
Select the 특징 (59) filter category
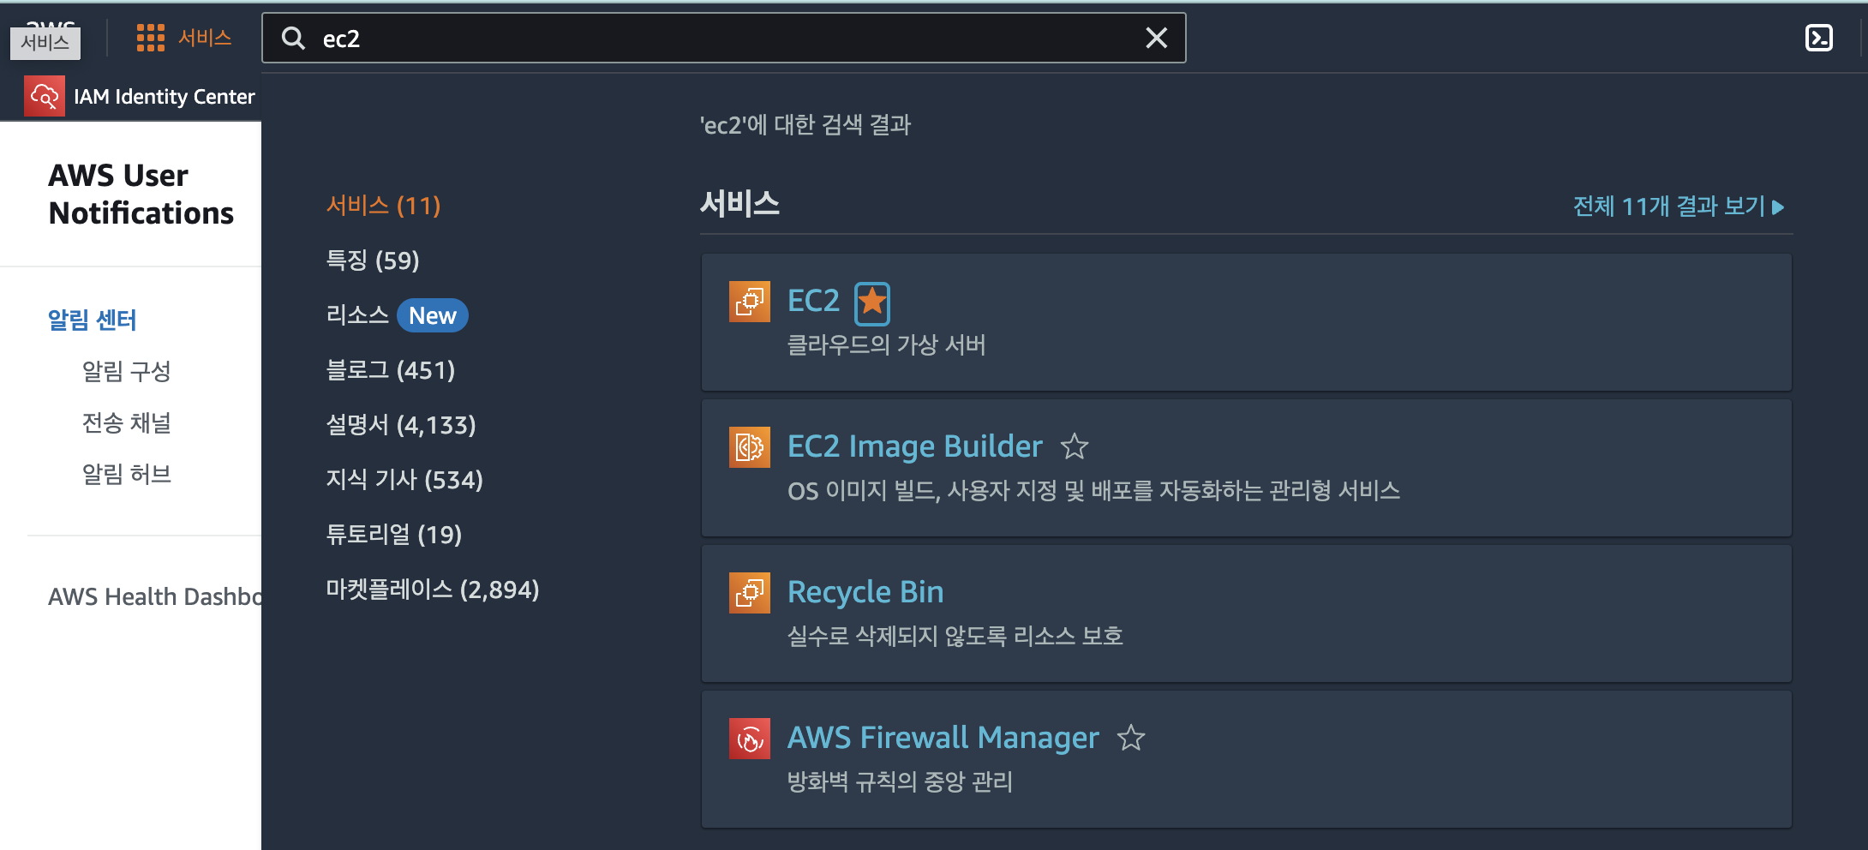(x=373, y=260)
